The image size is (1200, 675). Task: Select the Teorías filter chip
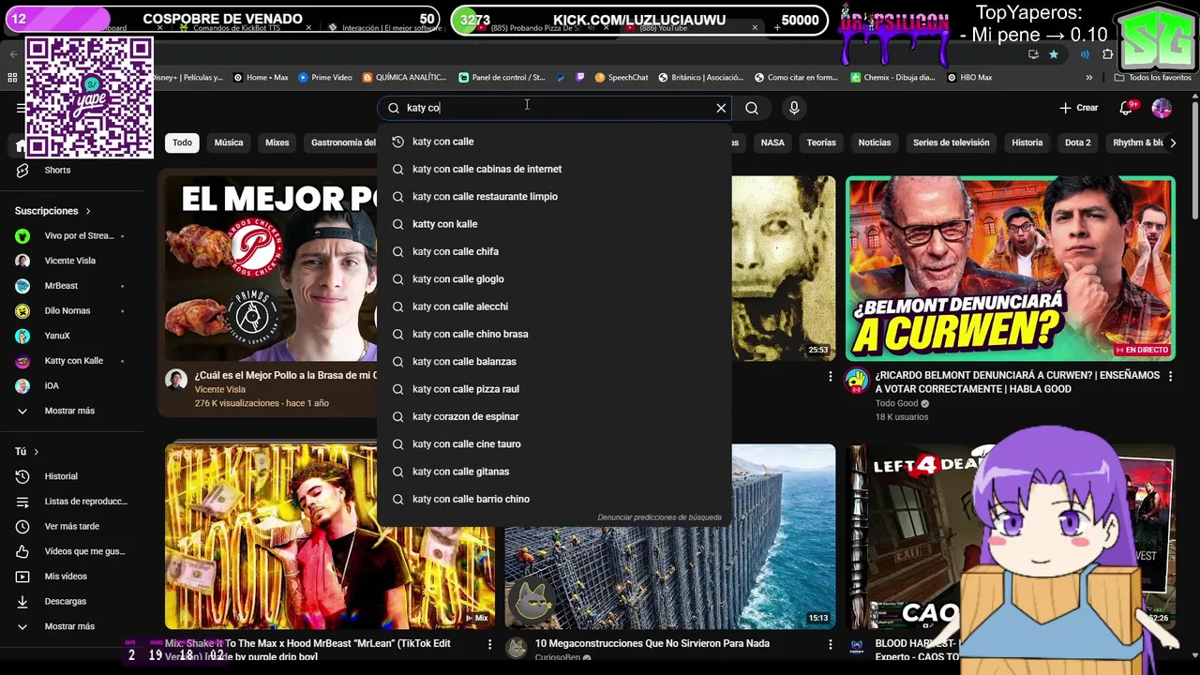[821, 142]
